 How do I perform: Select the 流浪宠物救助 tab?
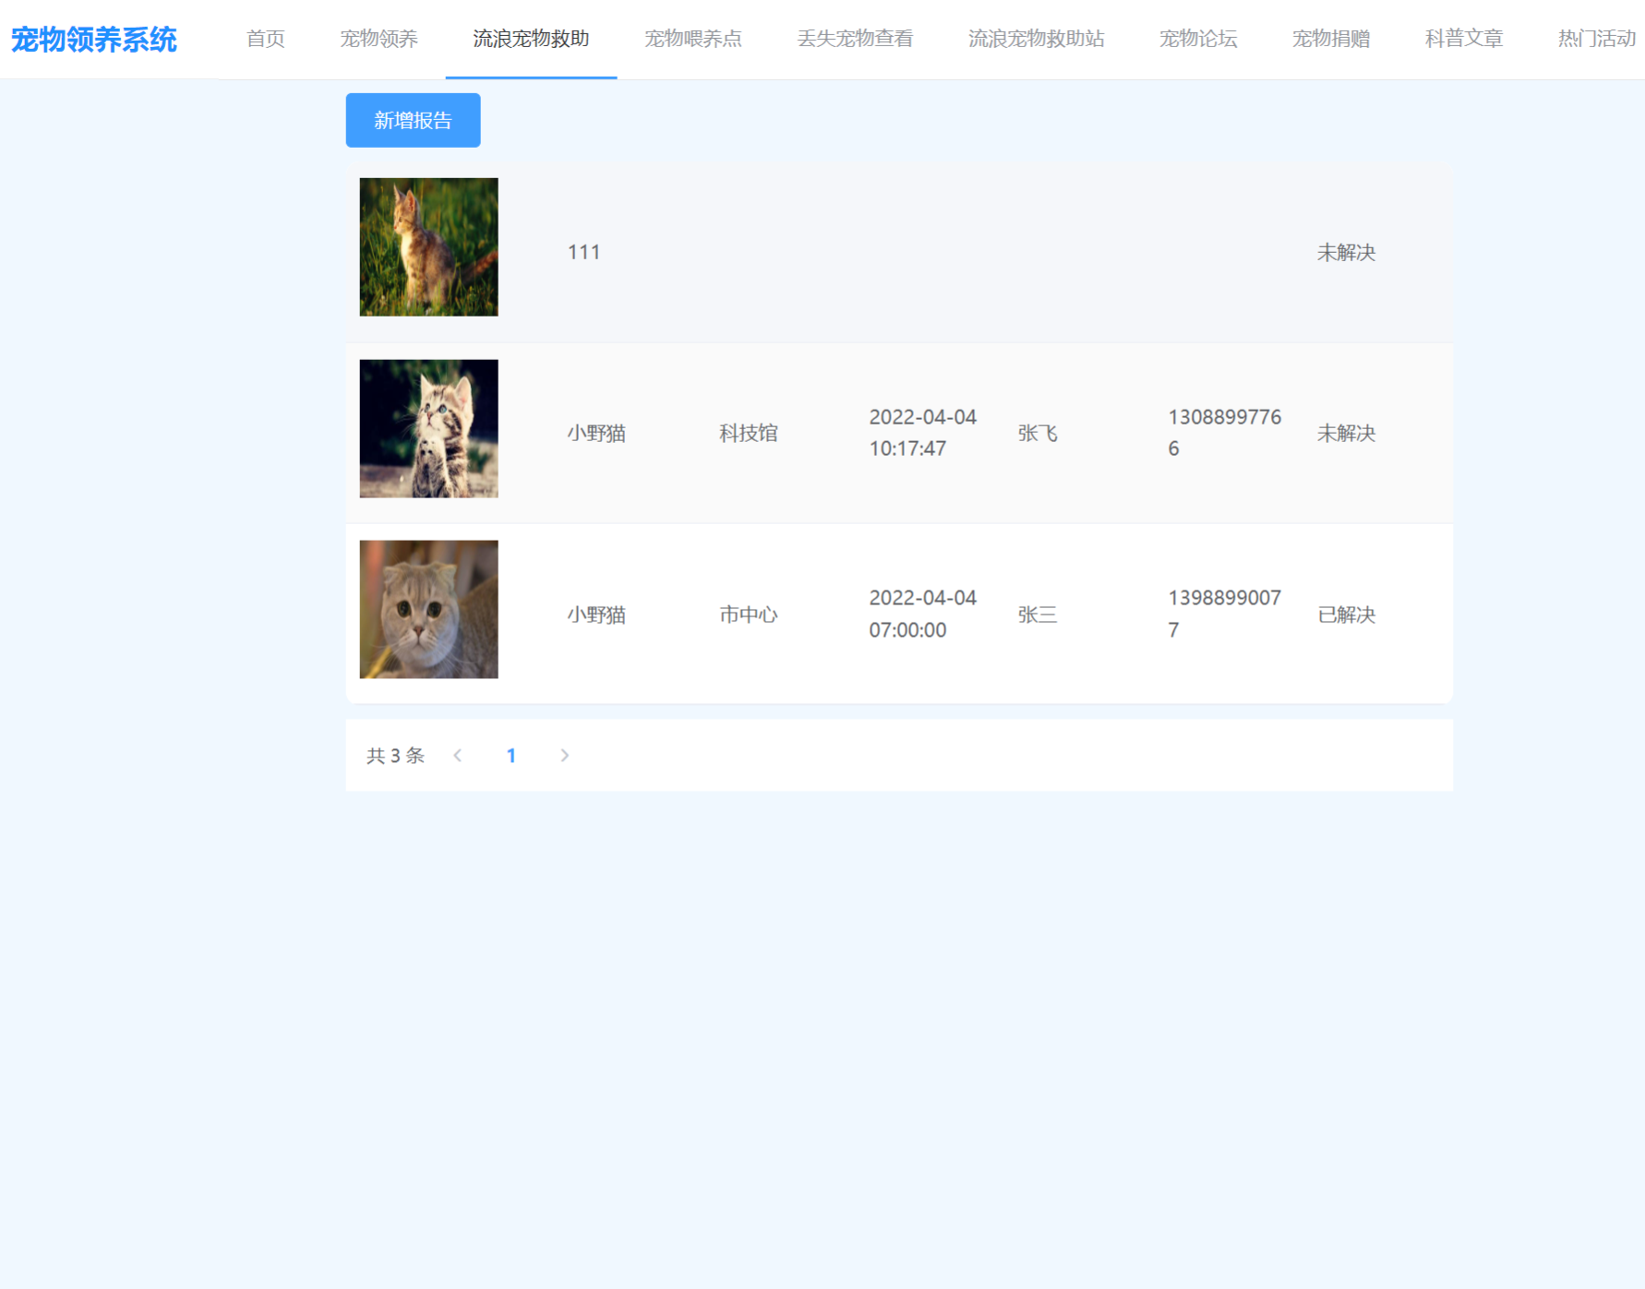(x=531, y=39)
